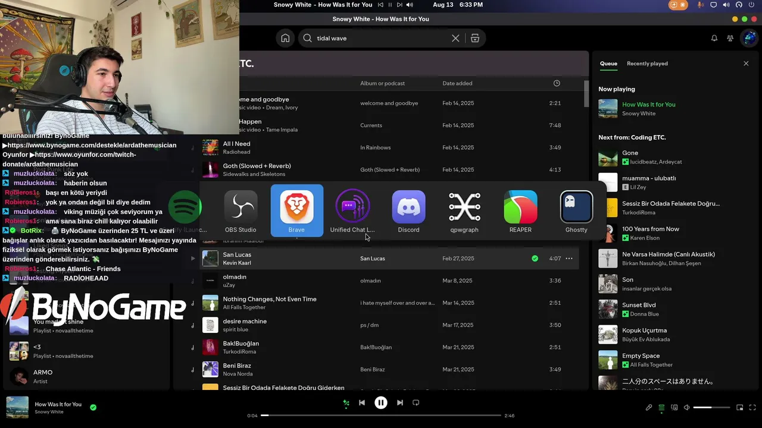762x428 pixels.
Task: Select the 'Nothing Changes, Not Even Time' track
Action: (x=270, y=299)
